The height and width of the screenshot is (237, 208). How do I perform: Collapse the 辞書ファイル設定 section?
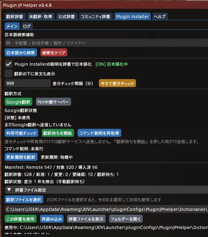pos(106,190)
